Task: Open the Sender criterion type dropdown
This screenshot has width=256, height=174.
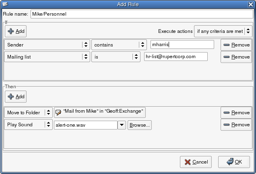Action: point(47,45)
